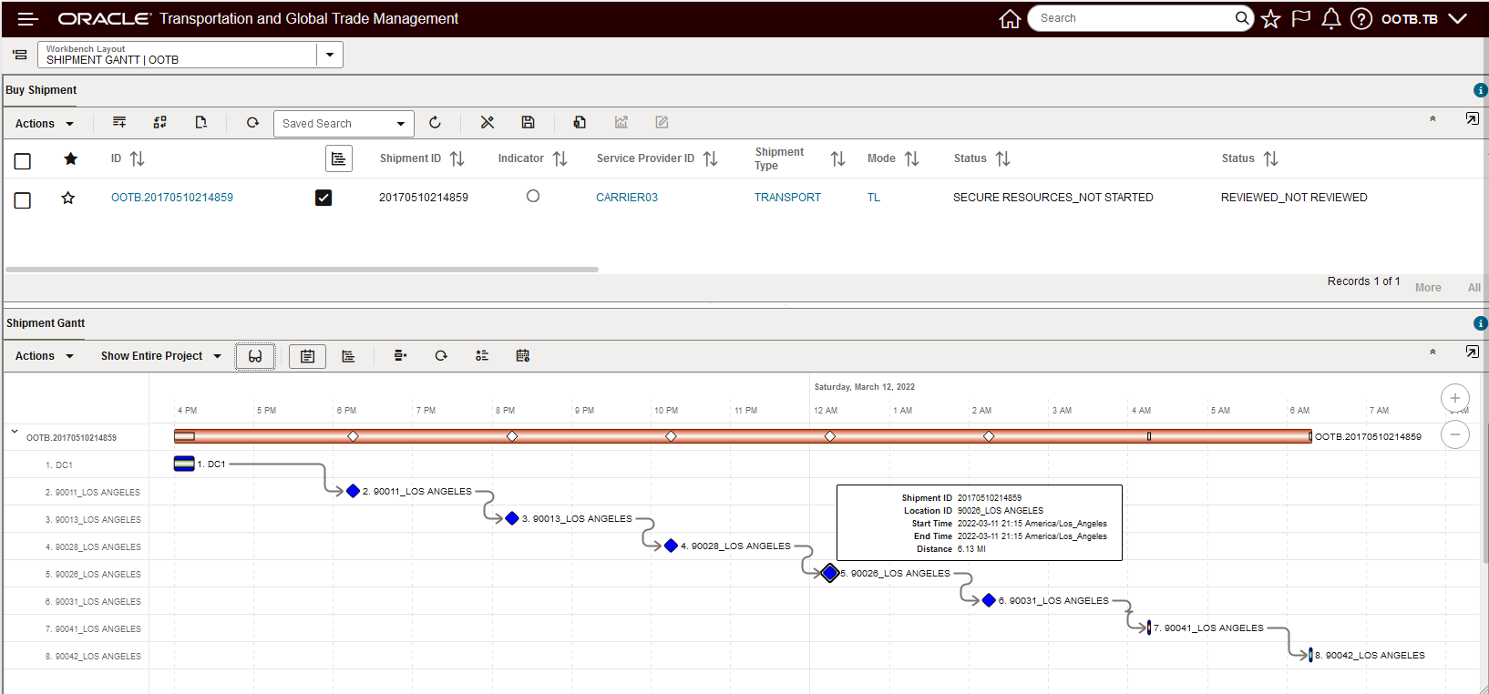Click the More records link
This screenshot has width=1489, height=694.
point(1428,288)
